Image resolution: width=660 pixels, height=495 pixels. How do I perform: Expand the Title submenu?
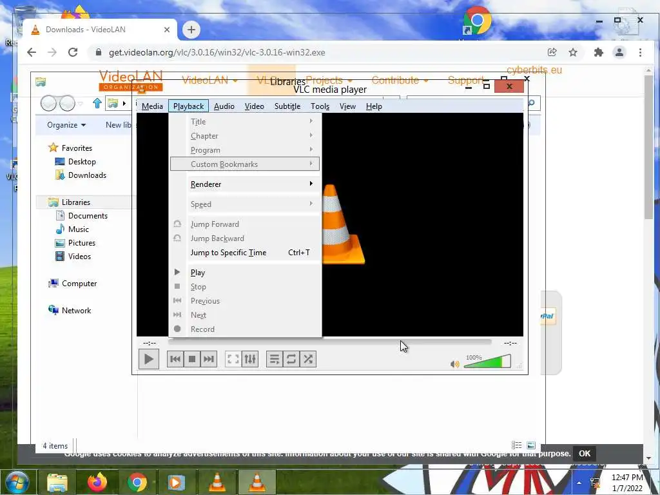coord(245,122)
